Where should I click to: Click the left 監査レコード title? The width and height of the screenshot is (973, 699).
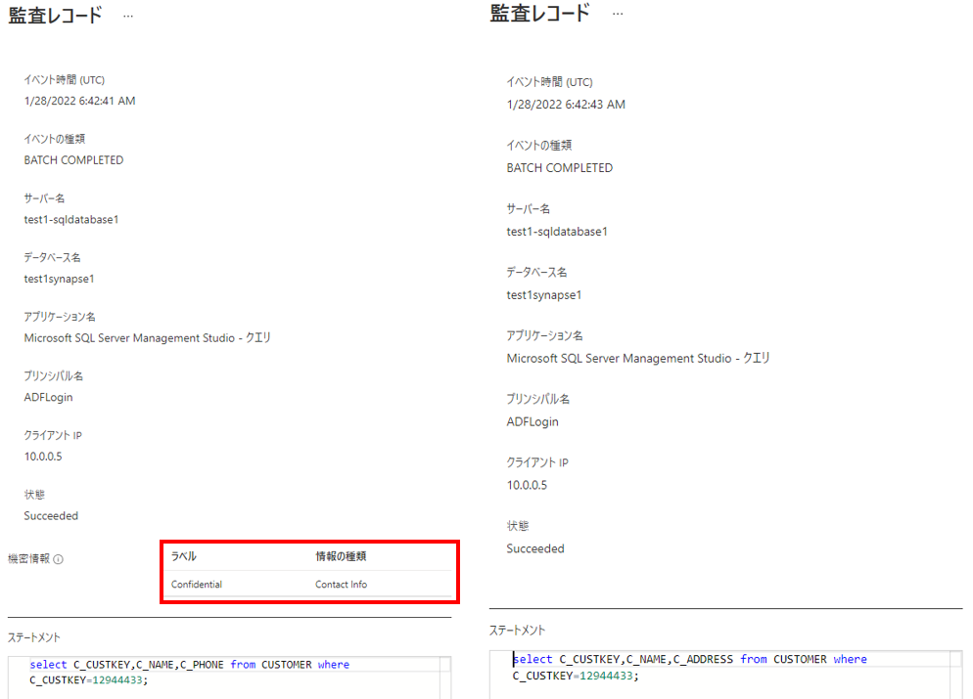pyautogui.click(x=55, y=16)
